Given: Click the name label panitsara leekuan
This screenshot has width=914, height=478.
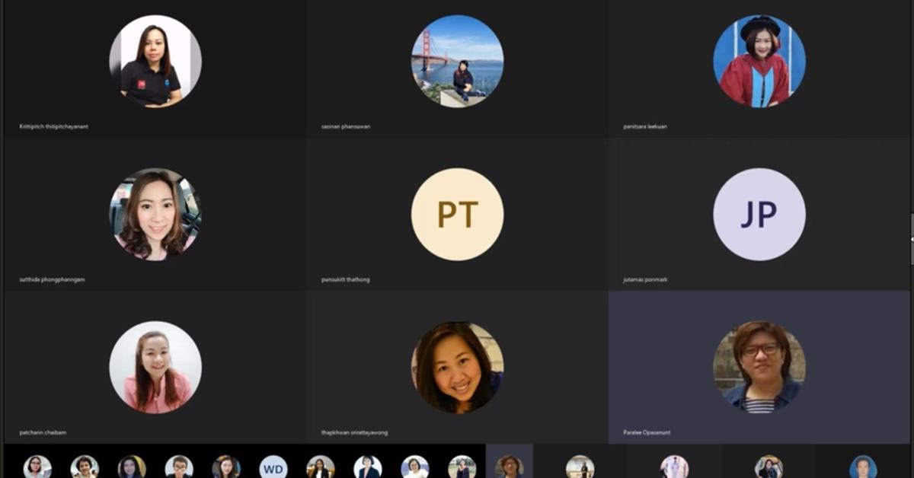Looking at the screenshot, I should click(645, 126).
